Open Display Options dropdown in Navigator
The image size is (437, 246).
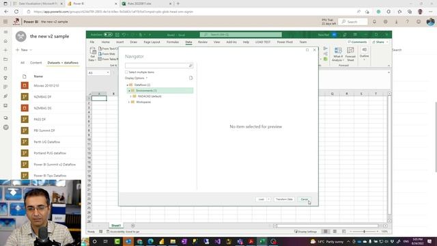(136, 78)
